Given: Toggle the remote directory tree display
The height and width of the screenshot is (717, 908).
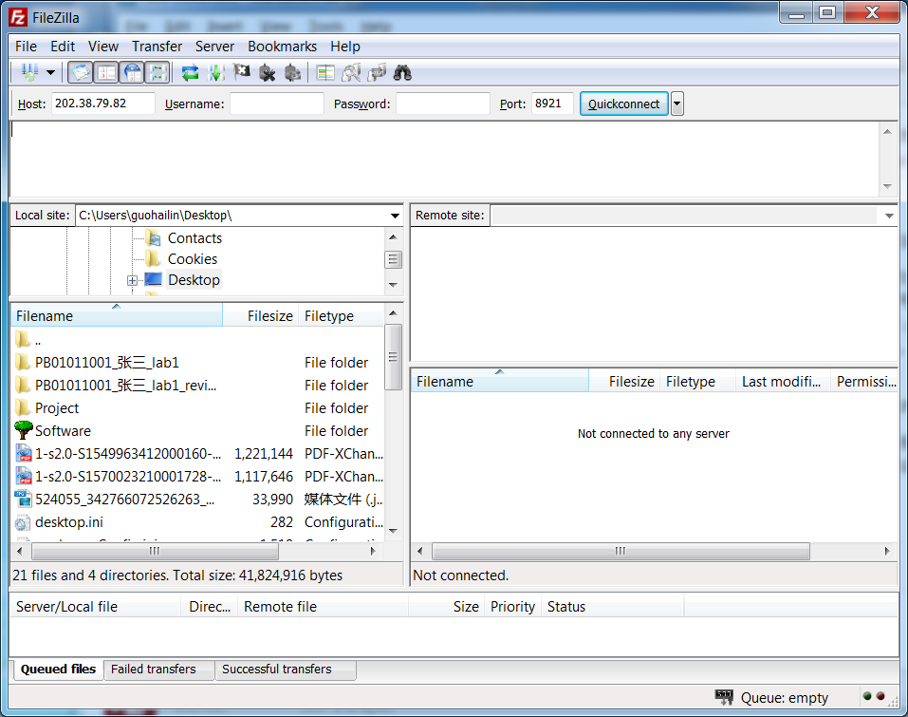Looking at the screenshot, I should click(x=133, y=72).
